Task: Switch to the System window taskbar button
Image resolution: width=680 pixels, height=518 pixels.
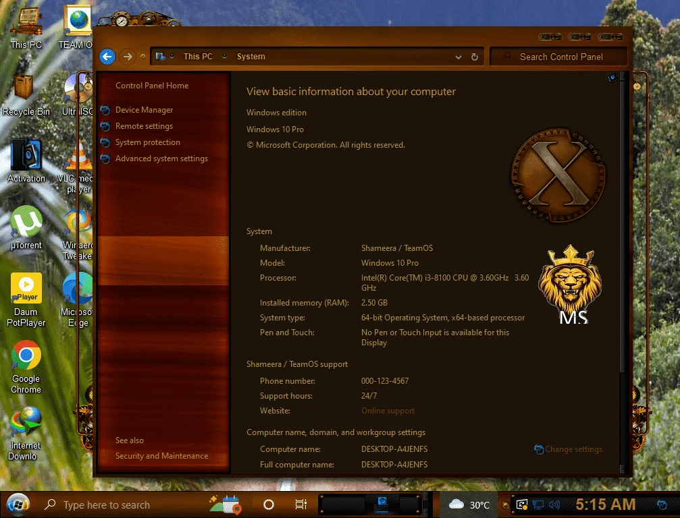Action: click(x=382, y=505)
